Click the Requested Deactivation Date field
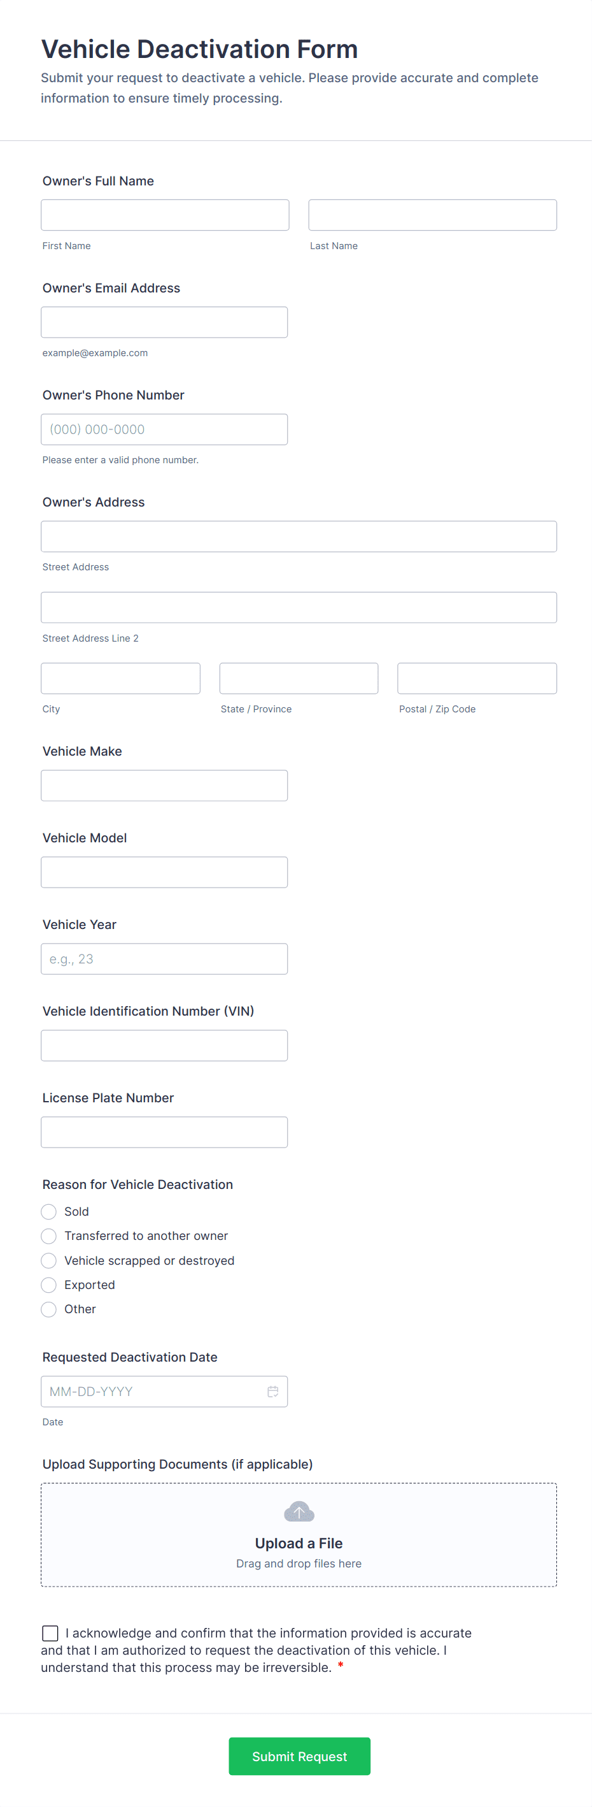This screenshot has width=592, height=1807. tap(154, 1391)
